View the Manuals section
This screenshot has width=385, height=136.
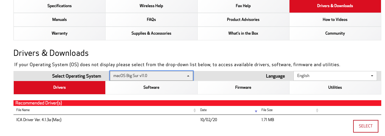point(59,19)
